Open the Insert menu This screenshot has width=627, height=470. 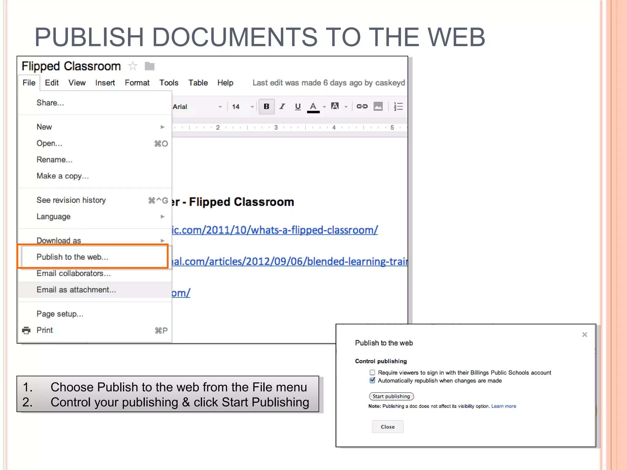click(x=105, y=83)
